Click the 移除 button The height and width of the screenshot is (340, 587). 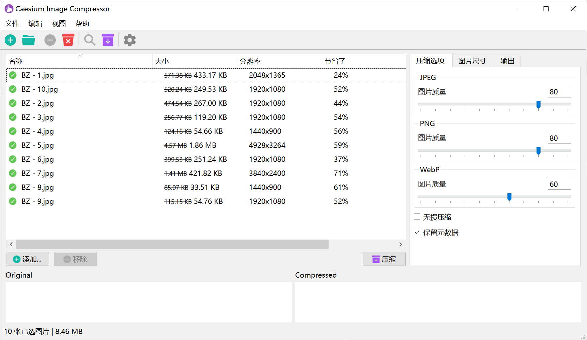point(75,259)
